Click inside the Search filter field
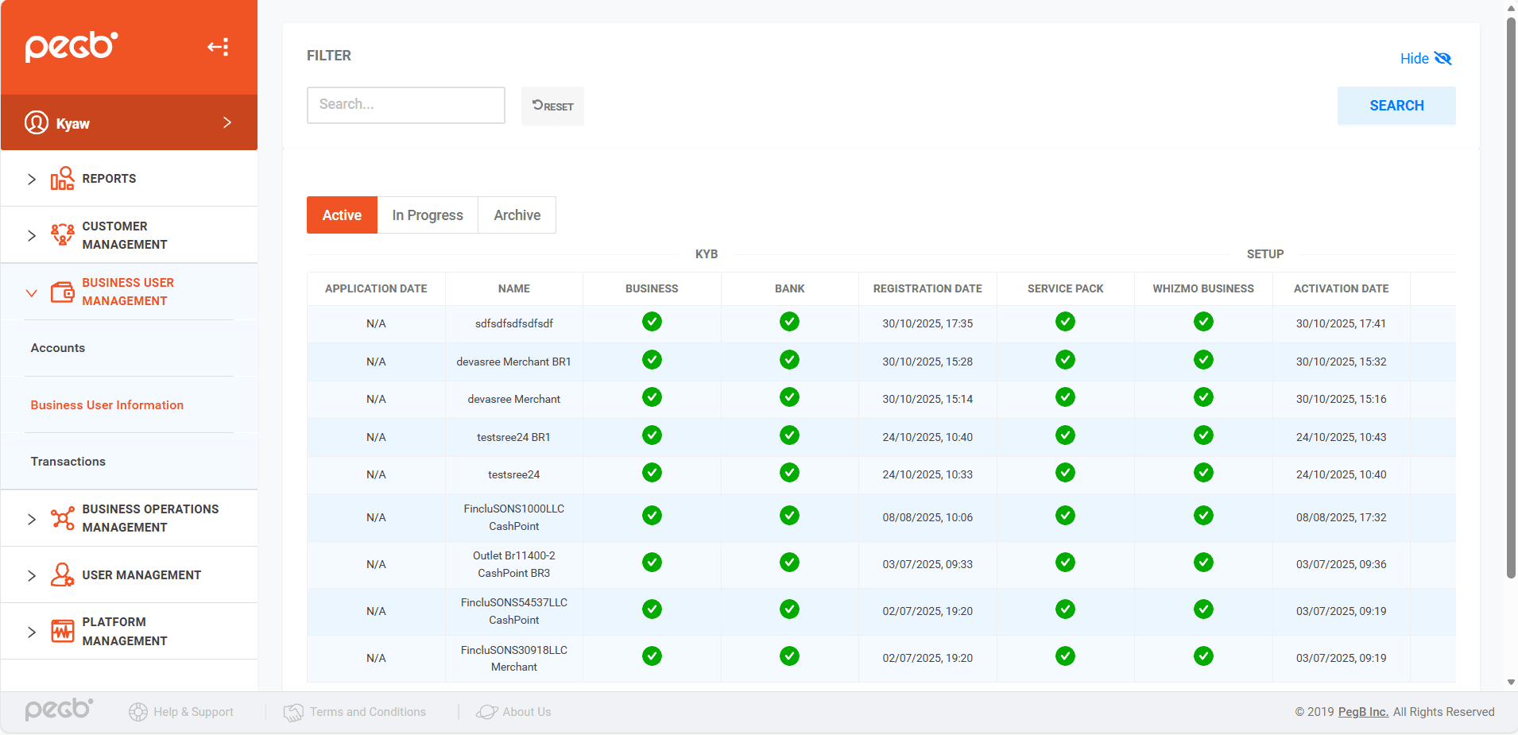Viewport: 1518px width, 735px height. click(405, 104)
